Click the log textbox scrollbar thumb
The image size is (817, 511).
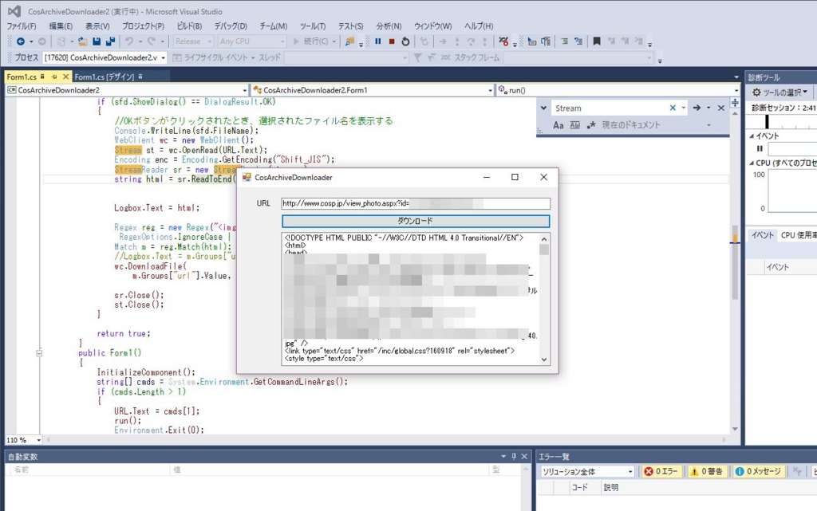pyautogui.click(x=544, y=250)
